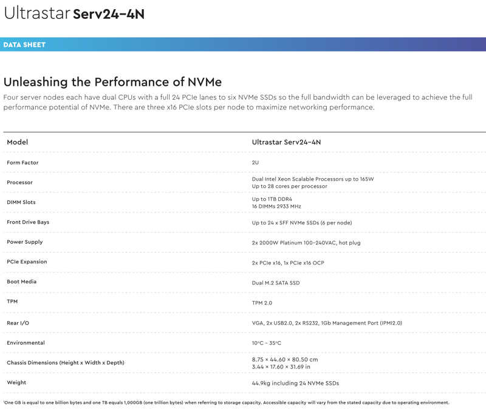Screen dimensions: 486x414
Task: Select the 'Weight' row label
Action: [x=16, y=382]
